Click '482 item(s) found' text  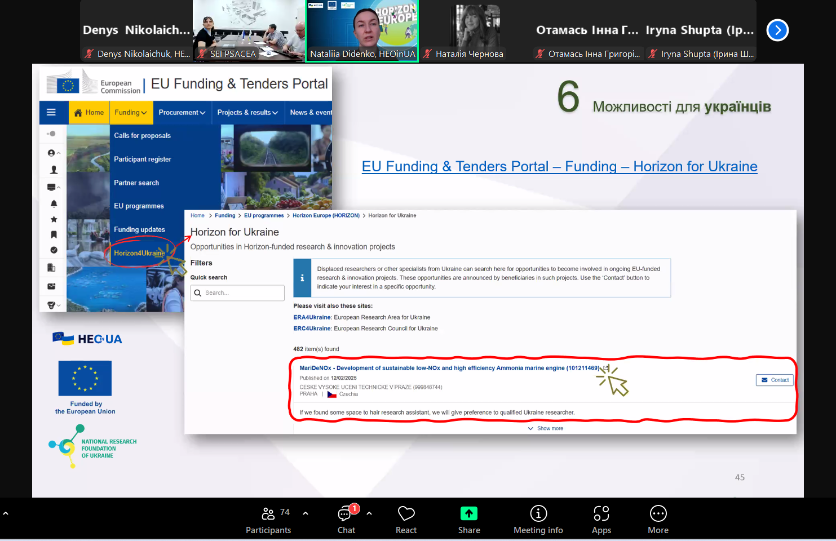pyautogui.click(x=316, y=349)
